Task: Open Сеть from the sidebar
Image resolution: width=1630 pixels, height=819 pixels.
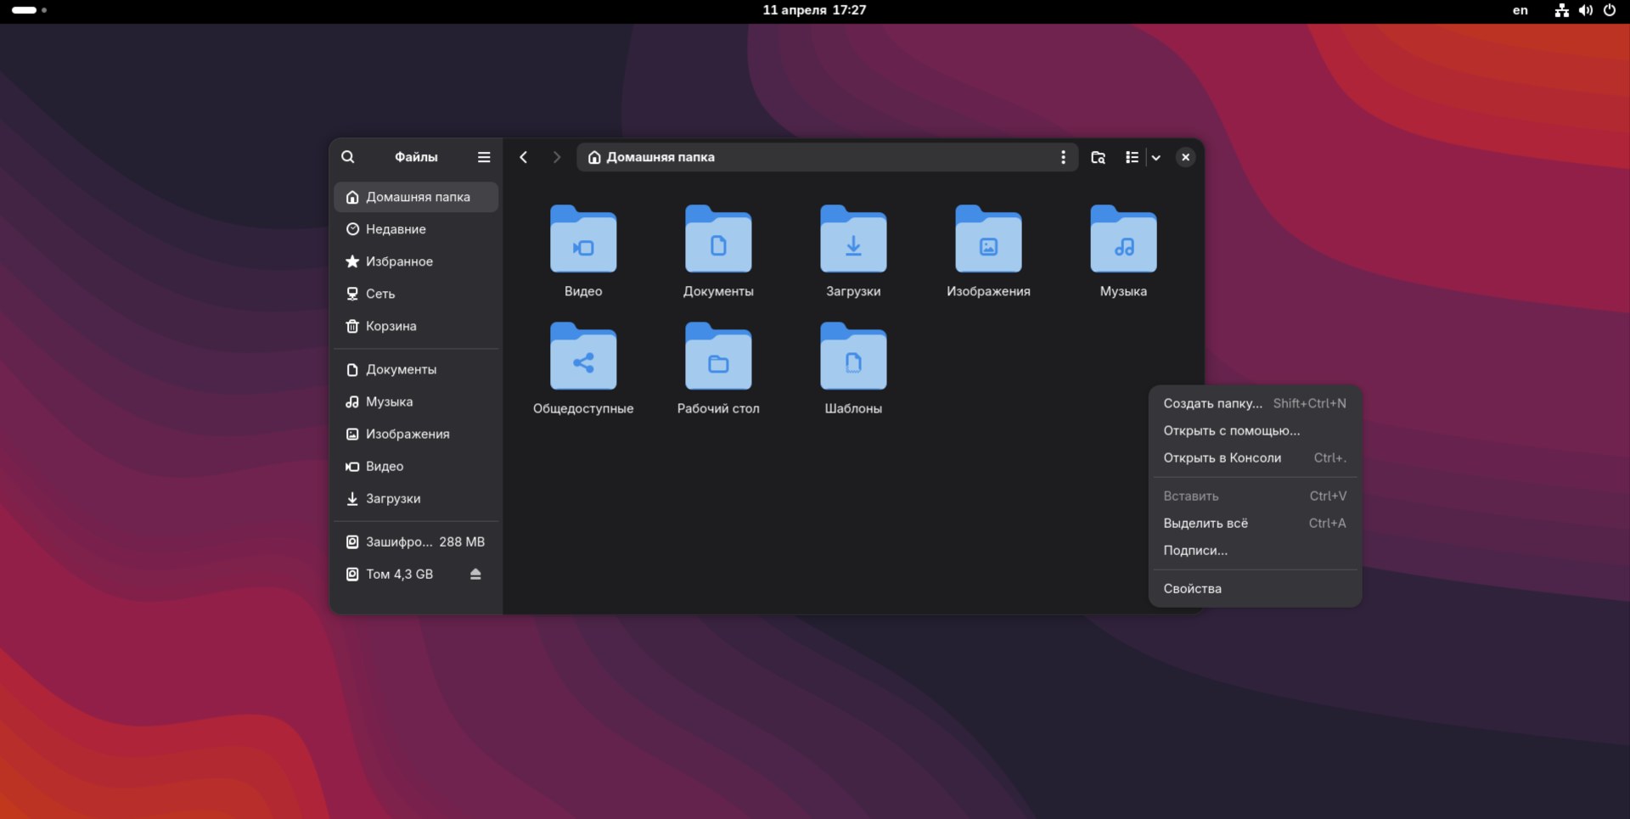Action: 380,294
